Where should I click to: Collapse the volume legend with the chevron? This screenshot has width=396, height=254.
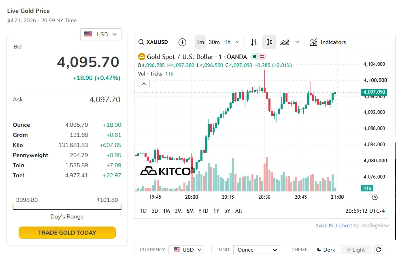144,84
